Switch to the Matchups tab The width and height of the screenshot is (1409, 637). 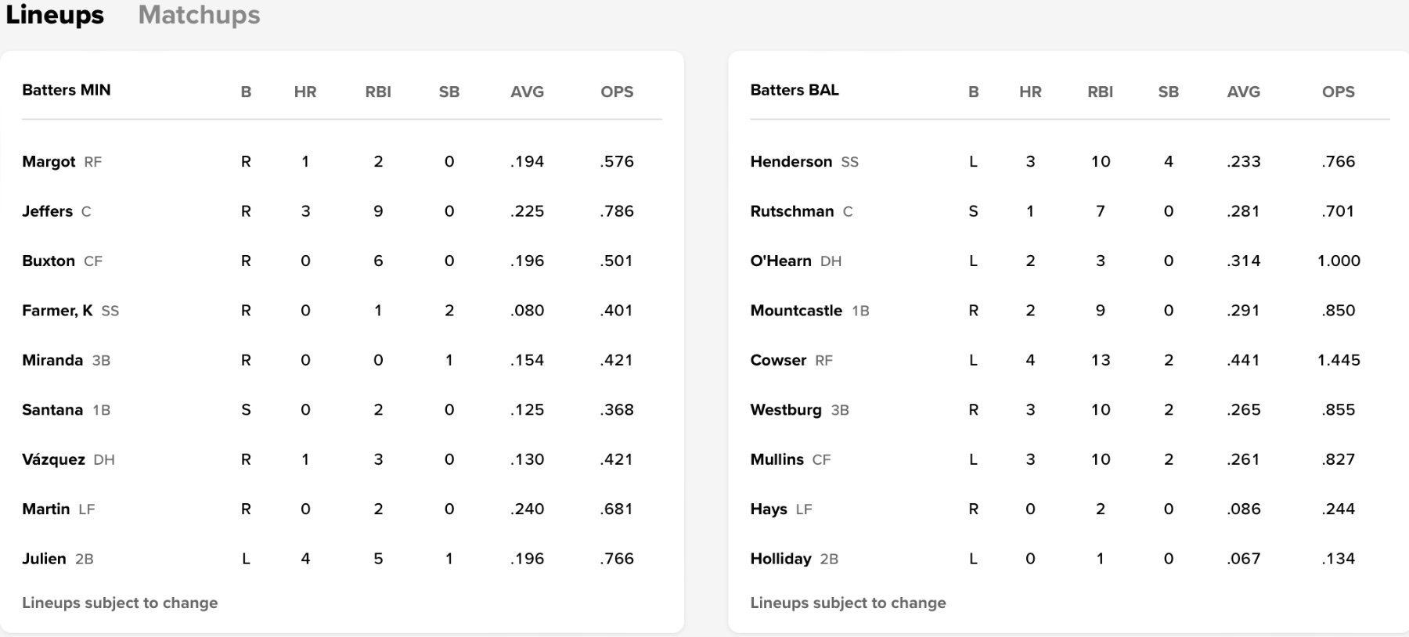[199, 16]
